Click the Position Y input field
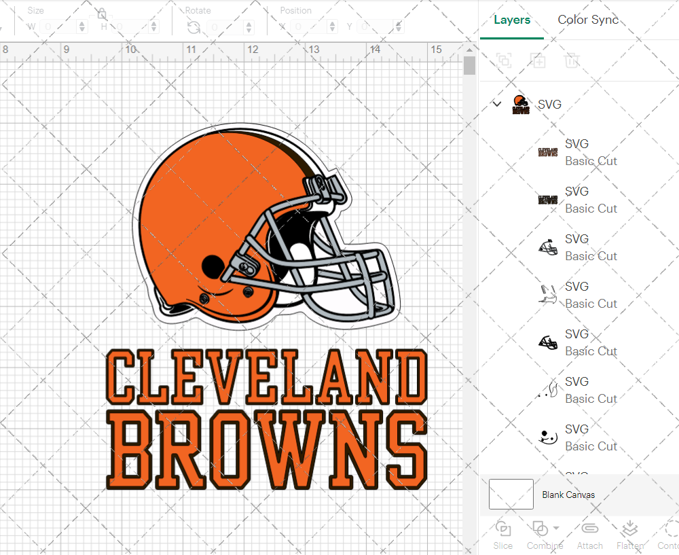 pos(375,27)
